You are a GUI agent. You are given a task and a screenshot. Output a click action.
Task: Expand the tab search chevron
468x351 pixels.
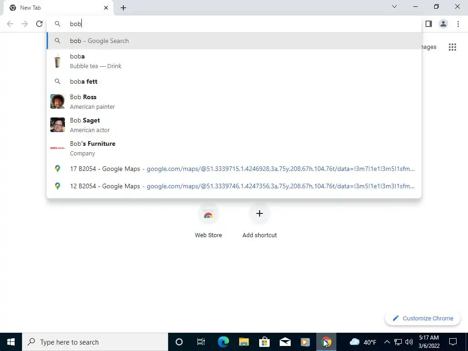(394, 6)
